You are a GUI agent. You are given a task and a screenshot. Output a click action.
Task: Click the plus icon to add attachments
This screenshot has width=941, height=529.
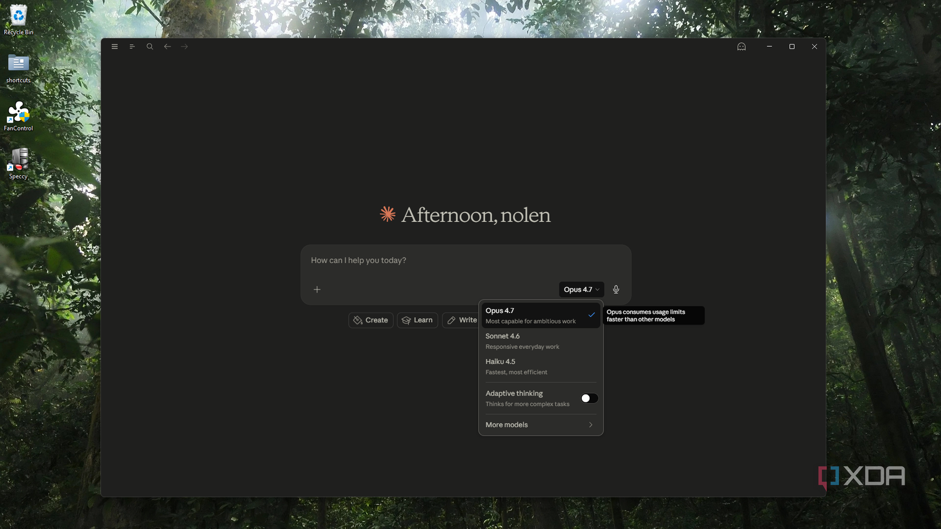tap(317, 290)
